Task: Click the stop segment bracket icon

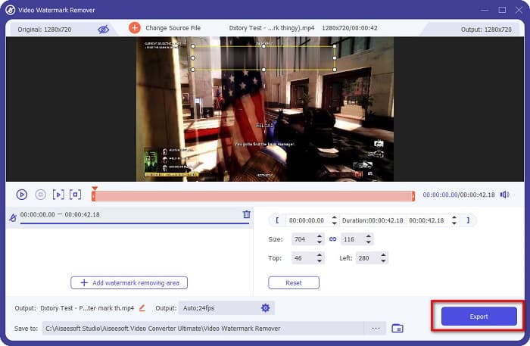Action: (75, 195)
